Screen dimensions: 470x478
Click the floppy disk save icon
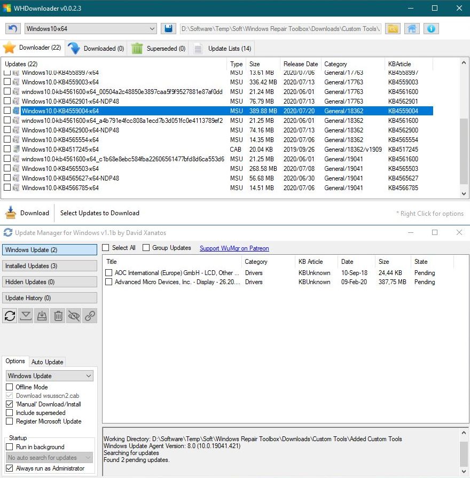point(168,28)
